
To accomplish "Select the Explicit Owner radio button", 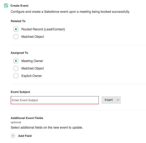I will 16,76.
